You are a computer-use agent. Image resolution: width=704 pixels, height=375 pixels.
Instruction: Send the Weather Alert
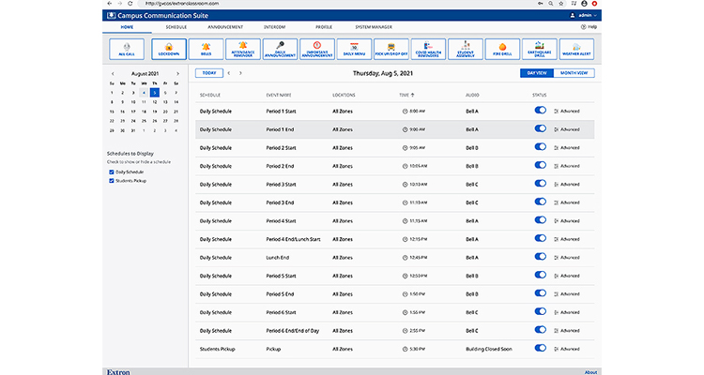click(576, 49)
